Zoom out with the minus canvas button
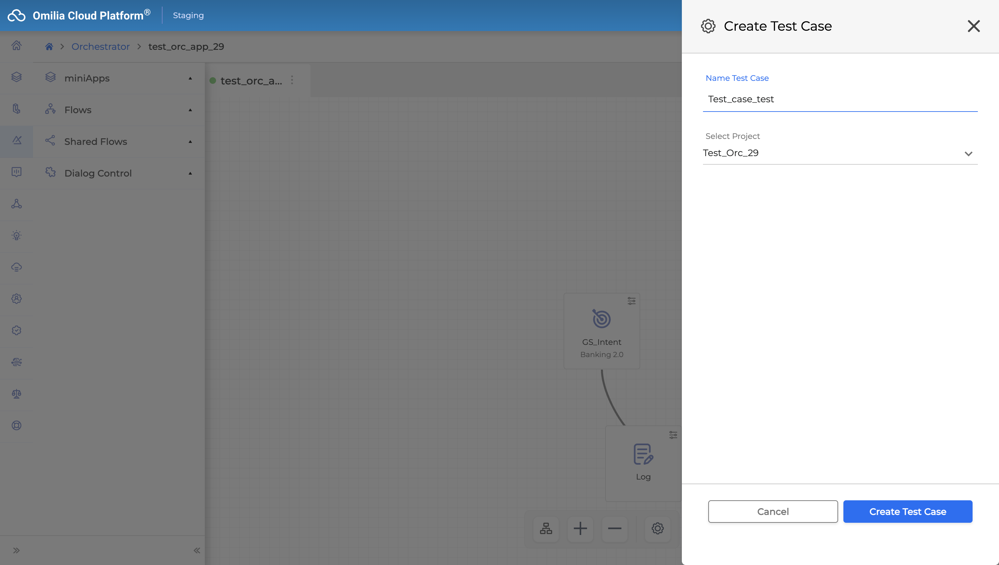The height and width of the screenshot is (565, 999). (614, 528)
